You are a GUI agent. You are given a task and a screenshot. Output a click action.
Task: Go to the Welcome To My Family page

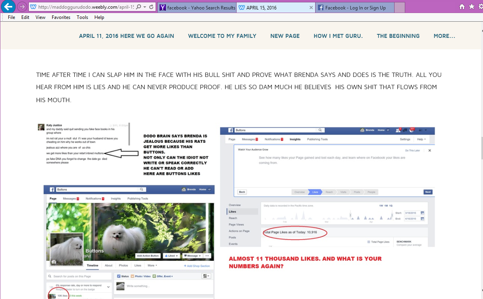click(x=222, y=36)
